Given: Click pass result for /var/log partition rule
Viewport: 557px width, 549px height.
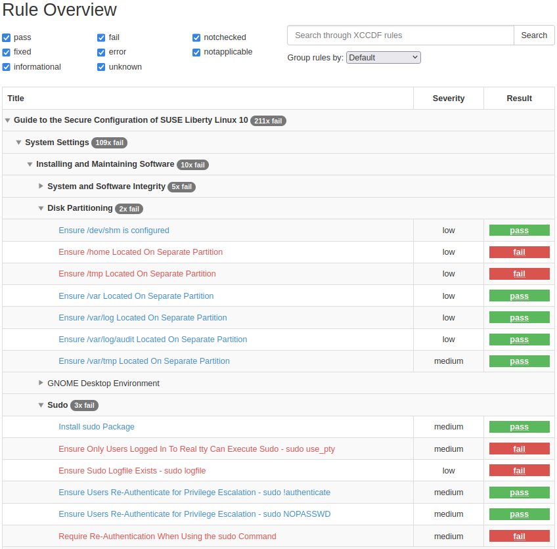Looking at the screenshot, I should tap(519, 317).
